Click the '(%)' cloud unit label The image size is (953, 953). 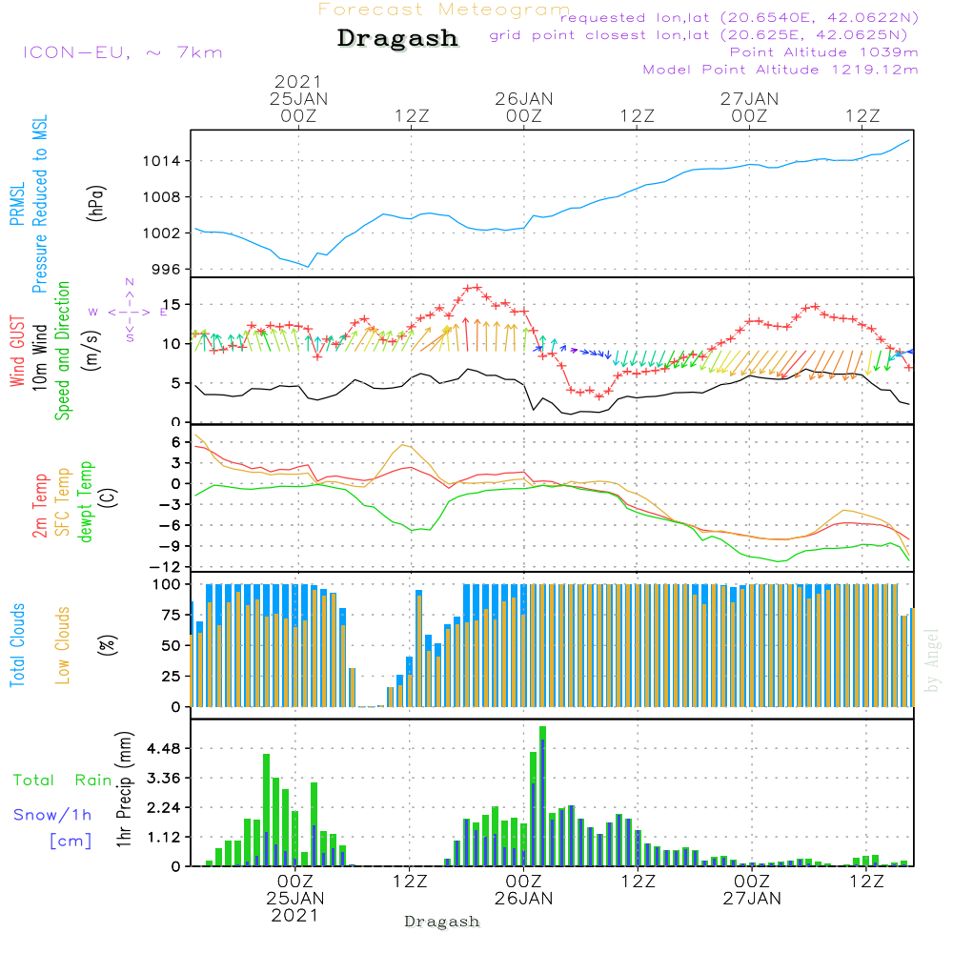[107, 645]
